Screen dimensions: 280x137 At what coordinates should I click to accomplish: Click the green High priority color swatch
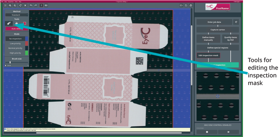click(27, 53)
